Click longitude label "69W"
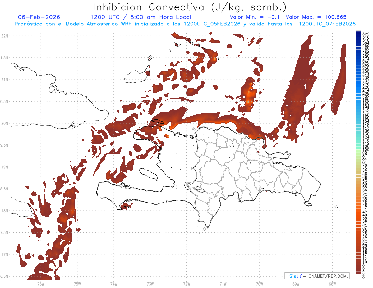 296,284
